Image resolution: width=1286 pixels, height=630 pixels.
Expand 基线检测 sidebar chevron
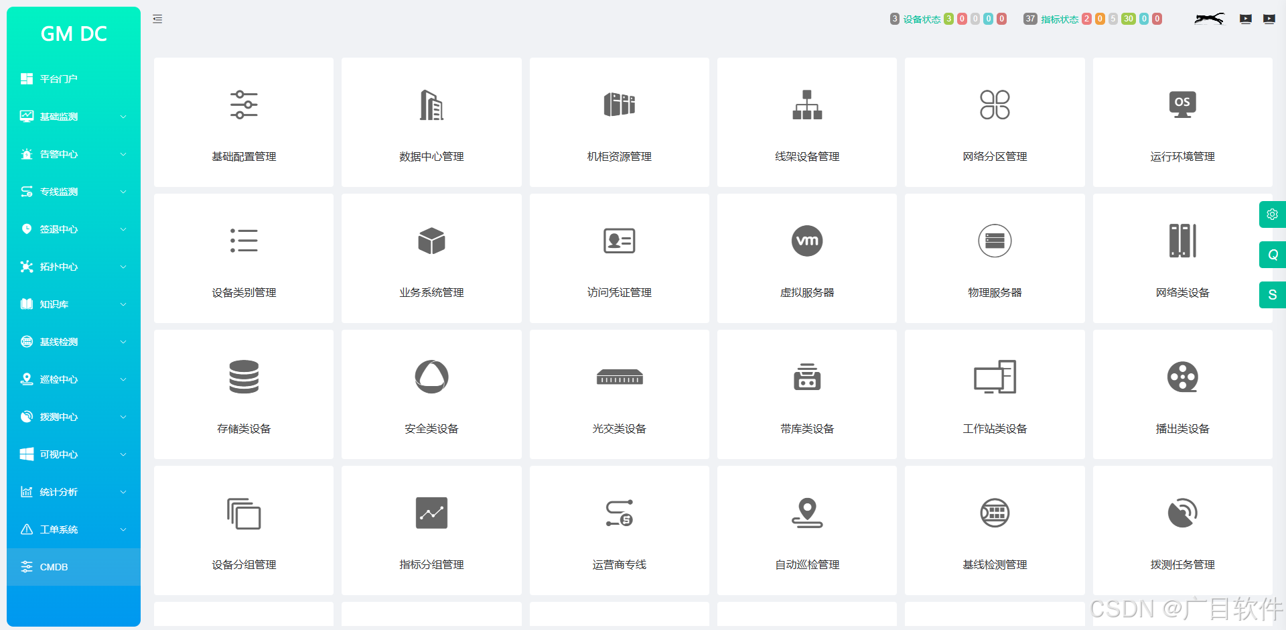tap(123, 342)
